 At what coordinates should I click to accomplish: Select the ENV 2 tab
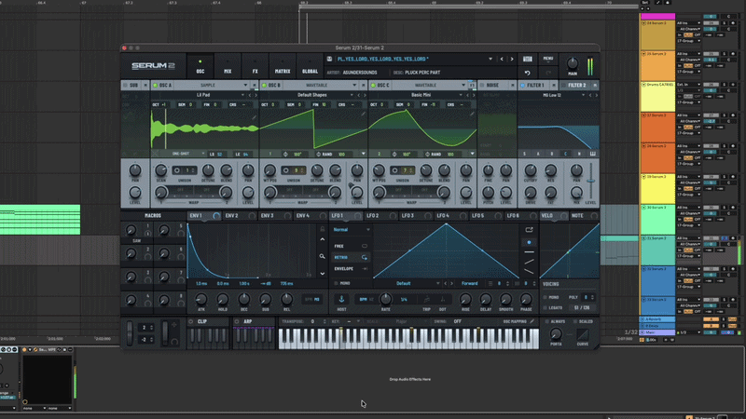(240, 216)
